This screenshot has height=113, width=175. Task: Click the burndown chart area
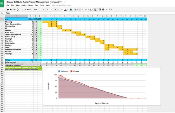point(102,86)
